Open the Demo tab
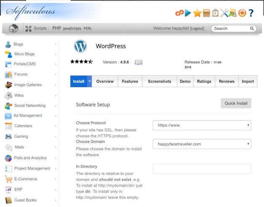 (185, 81)
